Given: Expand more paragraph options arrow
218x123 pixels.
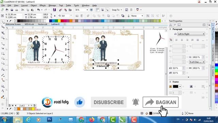Looking at the screenshot, I should tap(188, 77).
